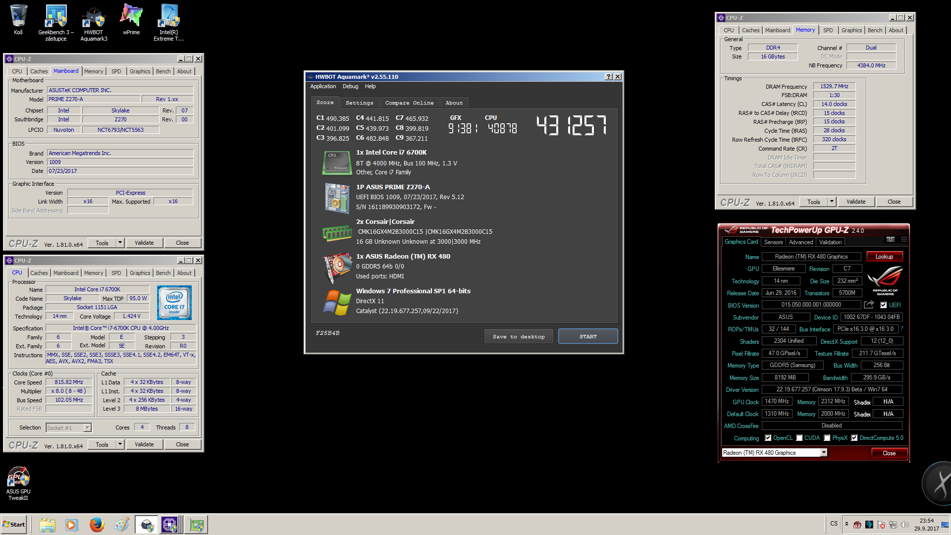Click Show desktop button in taskbar corner

click(x=946, y=525)
